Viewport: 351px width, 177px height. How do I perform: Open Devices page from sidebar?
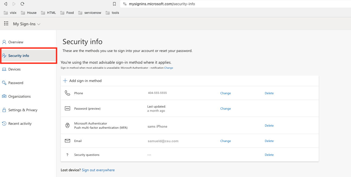14,69
